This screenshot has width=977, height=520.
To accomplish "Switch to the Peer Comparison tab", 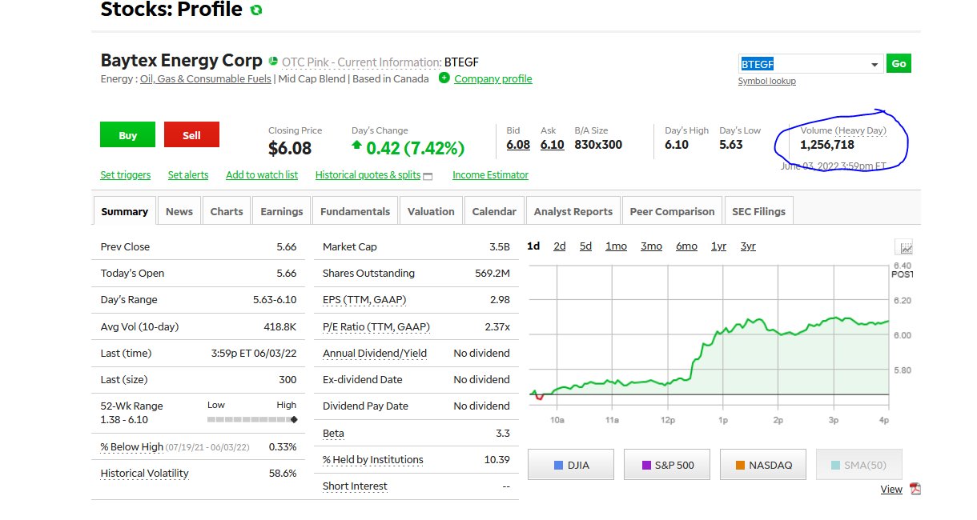I will 672,211.
